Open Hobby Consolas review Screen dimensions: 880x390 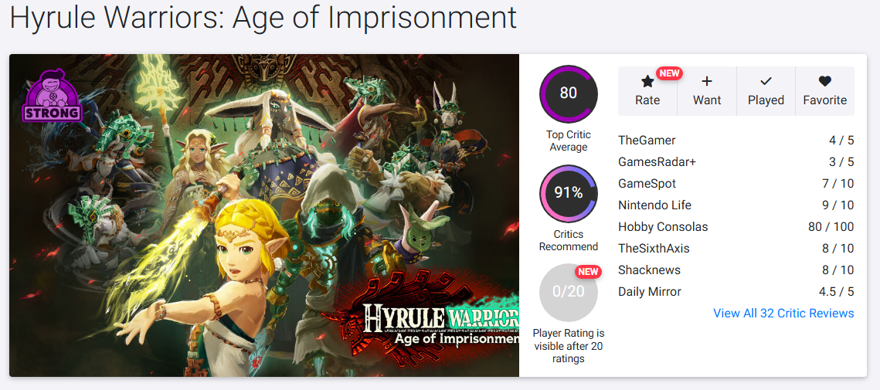[x=663, y=227]
